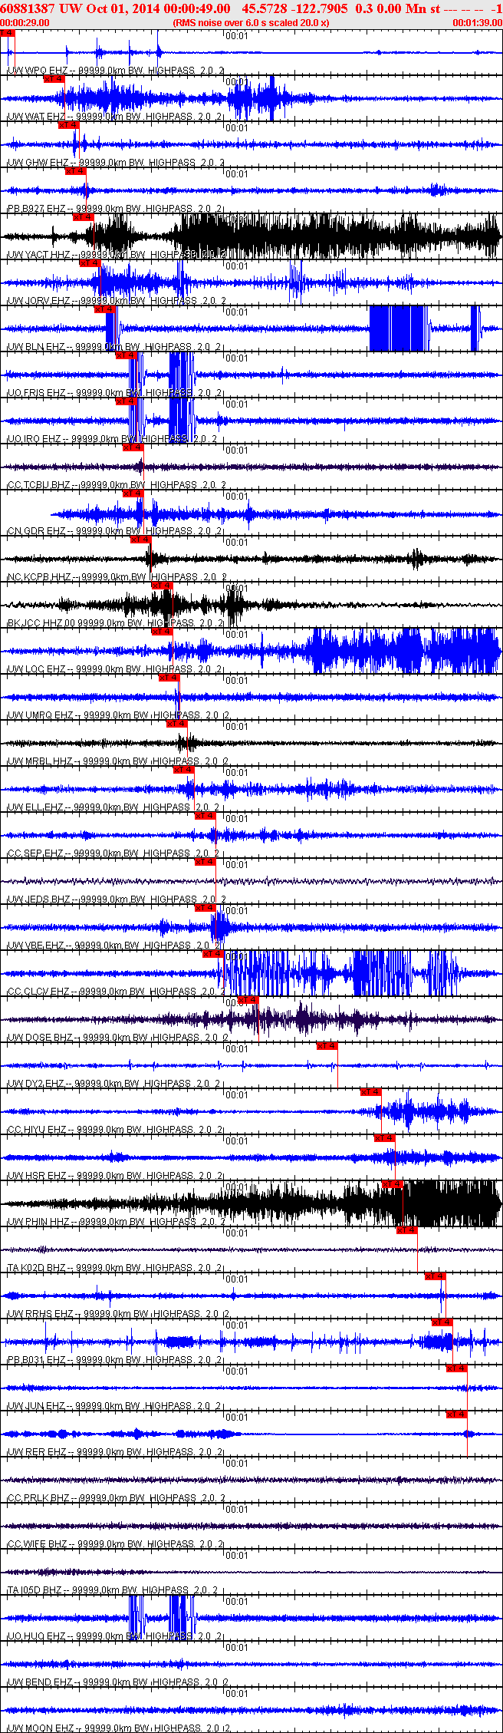Viewport: 503px width, 1733px height.
Task: Select the red pick flag on the RER trace
Action: 457,1414
